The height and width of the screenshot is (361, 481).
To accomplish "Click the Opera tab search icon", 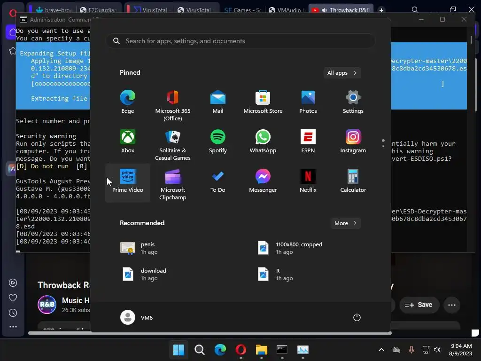I will click(x=415, y=10).
